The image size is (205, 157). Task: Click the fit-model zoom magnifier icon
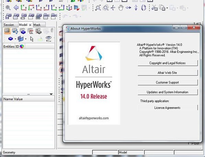8,8
